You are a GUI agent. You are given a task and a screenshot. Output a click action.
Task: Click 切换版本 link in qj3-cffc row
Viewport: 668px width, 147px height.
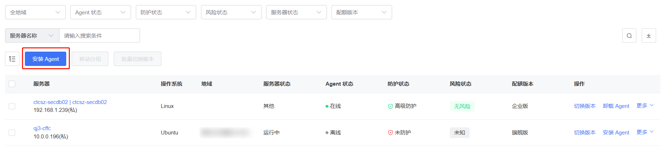coord(585,133)
